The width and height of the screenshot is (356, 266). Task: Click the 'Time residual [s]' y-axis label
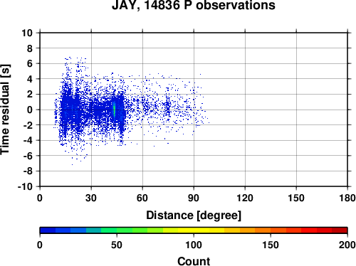pyautogui.click(x=5, y=110)
